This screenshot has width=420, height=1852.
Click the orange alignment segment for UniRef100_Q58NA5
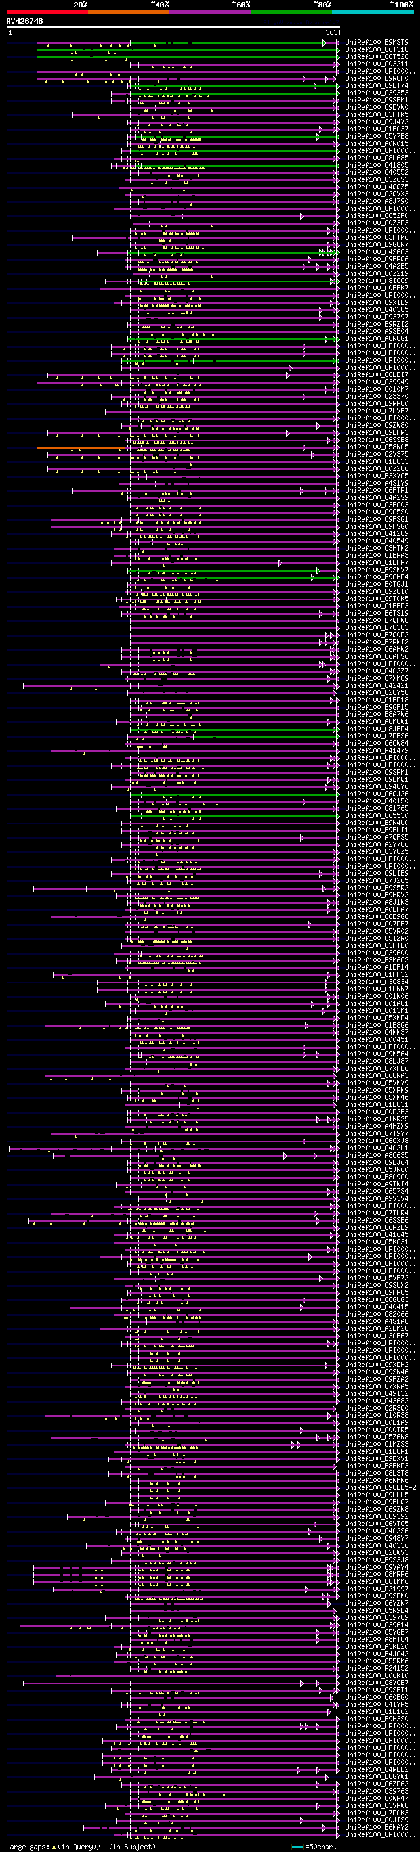point(81,447)
